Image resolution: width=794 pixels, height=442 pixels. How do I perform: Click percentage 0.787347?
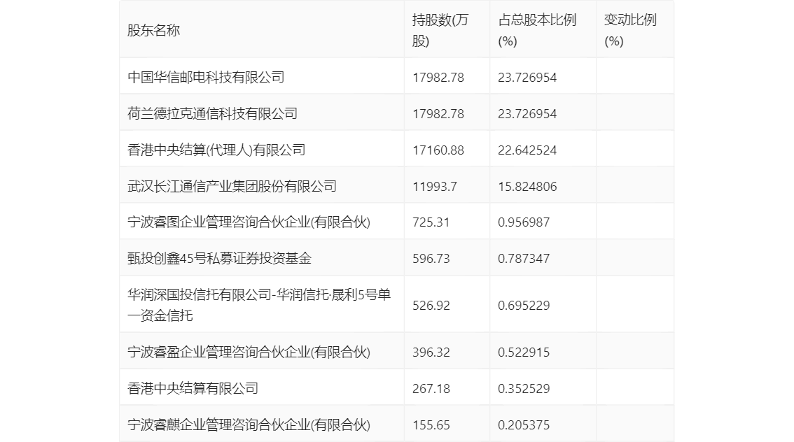click(x=524, y=259)
